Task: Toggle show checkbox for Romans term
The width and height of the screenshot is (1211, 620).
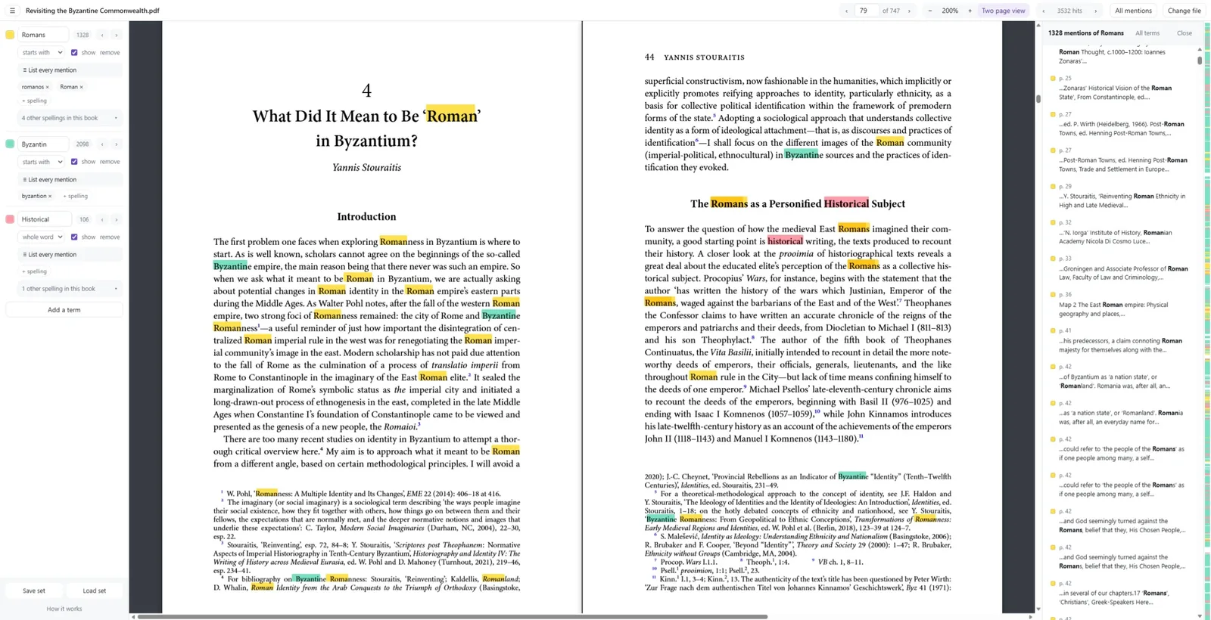Action: pos(74,52)
